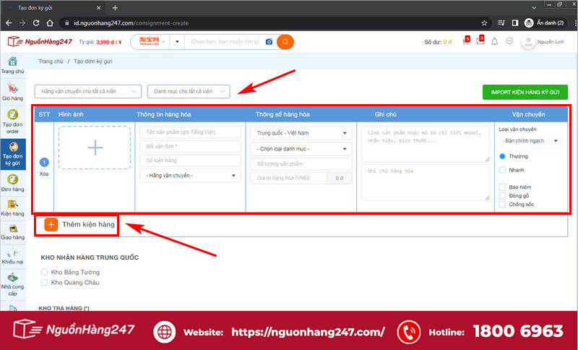
Task: Click the orange search magnifier button
Action: click(285, 42)
